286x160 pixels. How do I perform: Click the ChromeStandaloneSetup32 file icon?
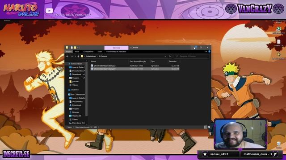[92, 66]
